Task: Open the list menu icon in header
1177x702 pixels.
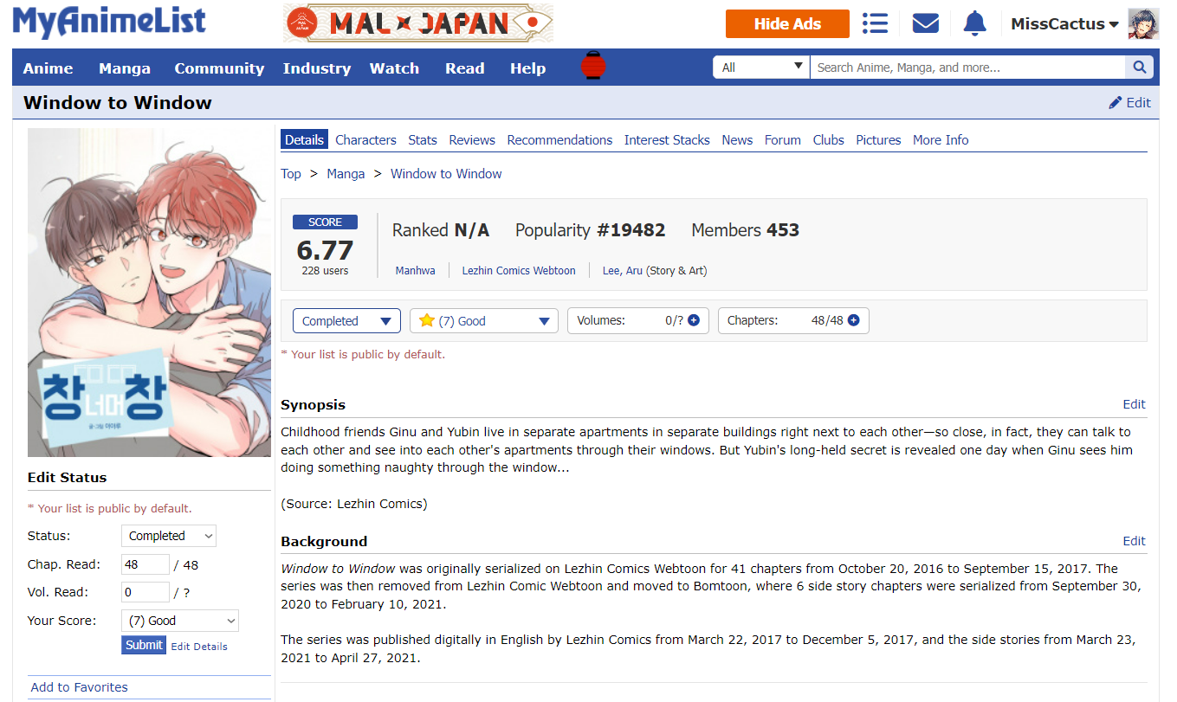Action: coord(875,23)
